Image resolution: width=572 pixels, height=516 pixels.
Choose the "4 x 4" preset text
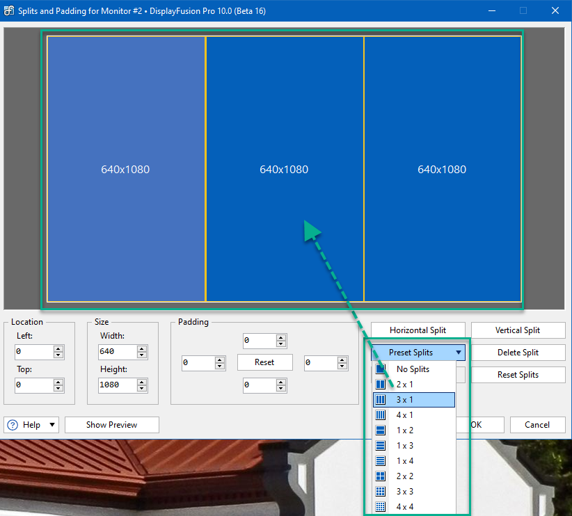coord(404,507)
